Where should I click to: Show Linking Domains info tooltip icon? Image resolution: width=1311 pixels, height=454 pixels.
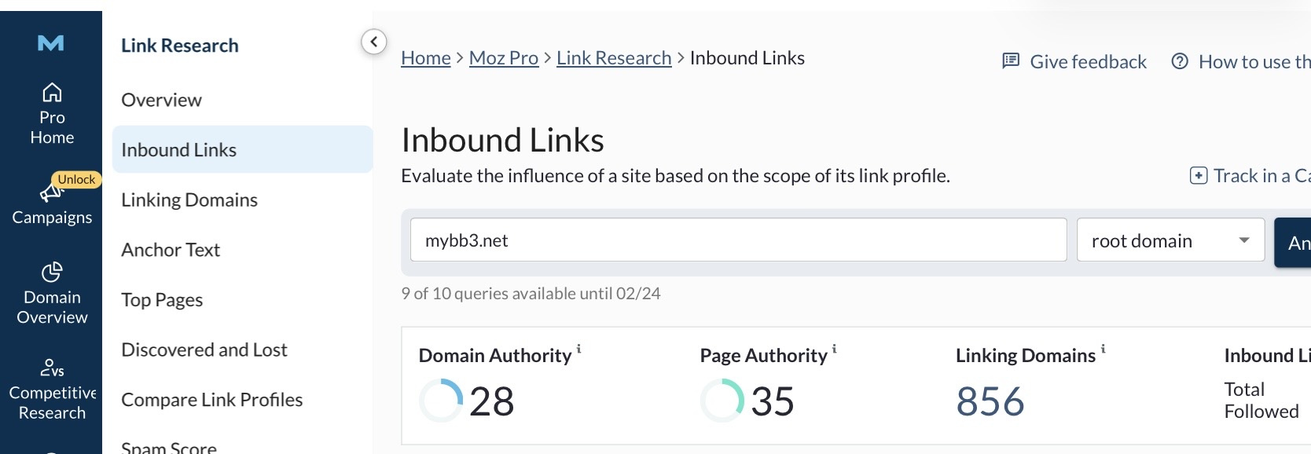coord(1103,349)
